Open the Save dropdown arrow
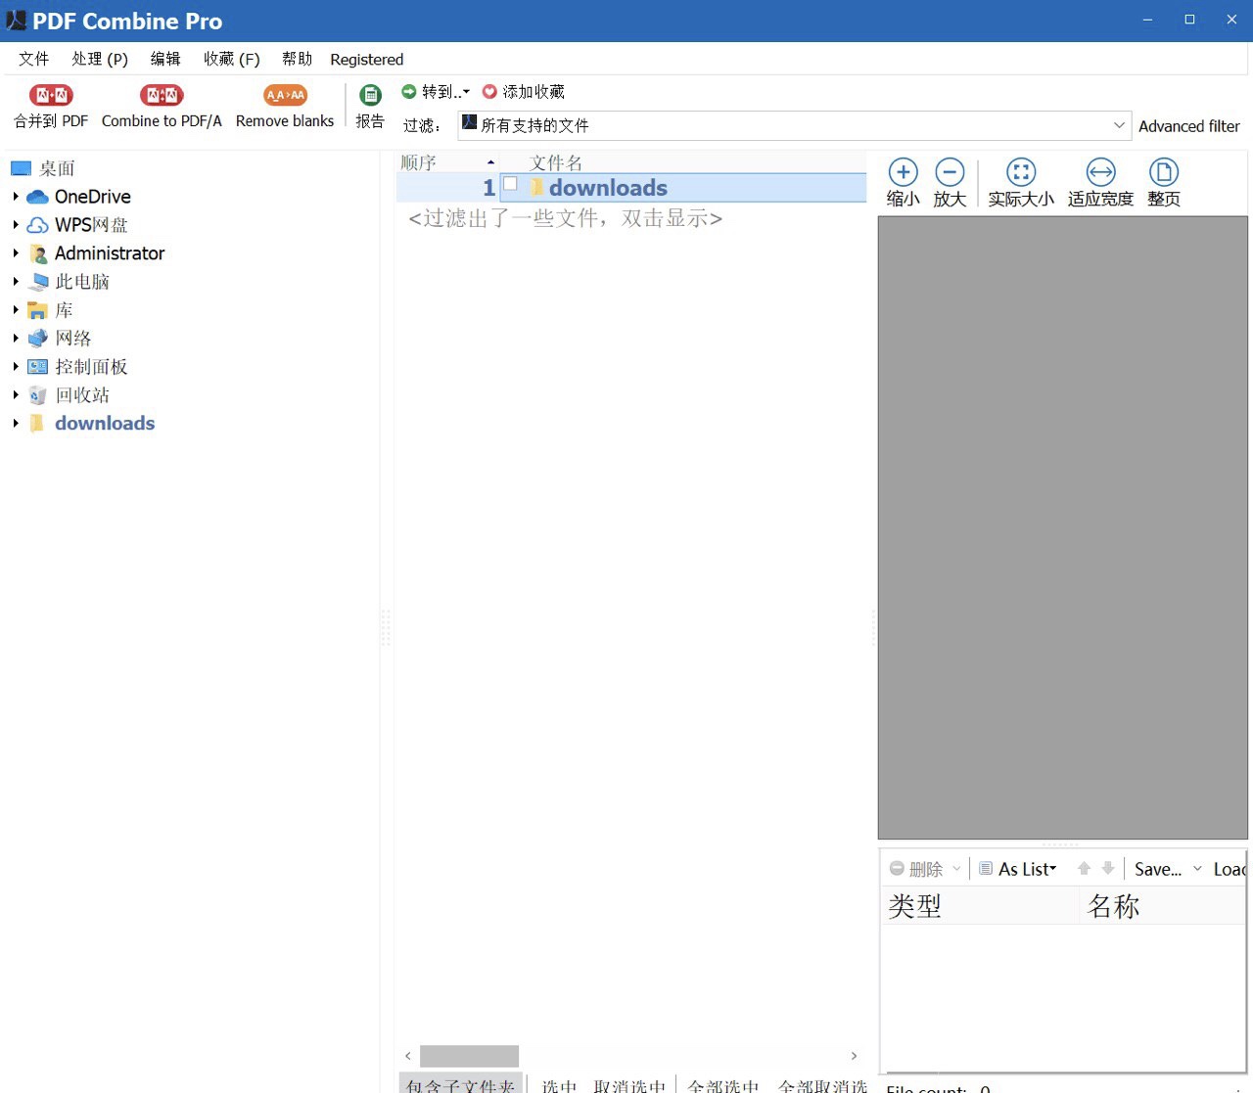Image resolution: width=1253 pixels, height=1093 pixels. (1197, 869)
